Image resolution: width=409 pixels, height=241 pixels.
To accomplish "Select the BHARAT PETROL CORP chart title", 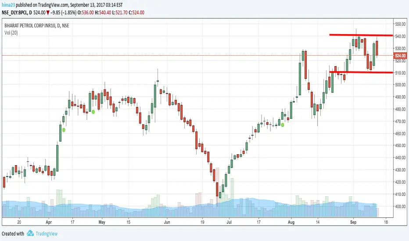I will click(37, 25).
